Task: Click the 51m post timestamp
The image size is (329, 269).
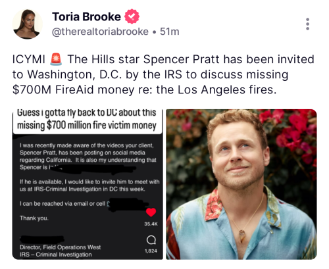Action: click(170, 32)
